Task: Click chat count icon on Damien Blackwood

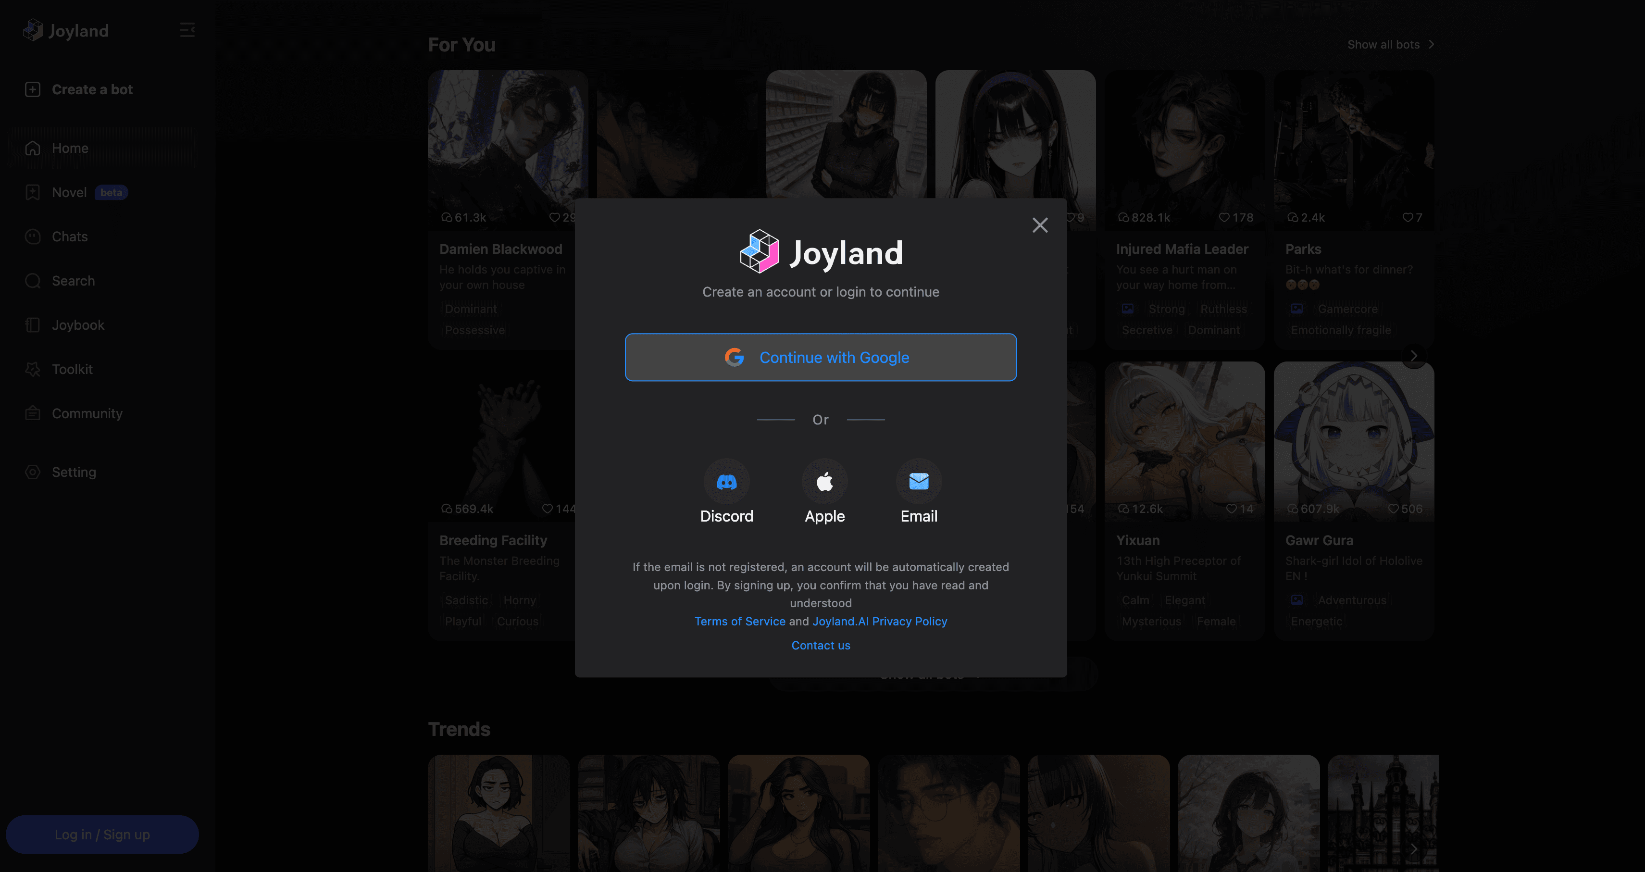Action: [447, 218]
